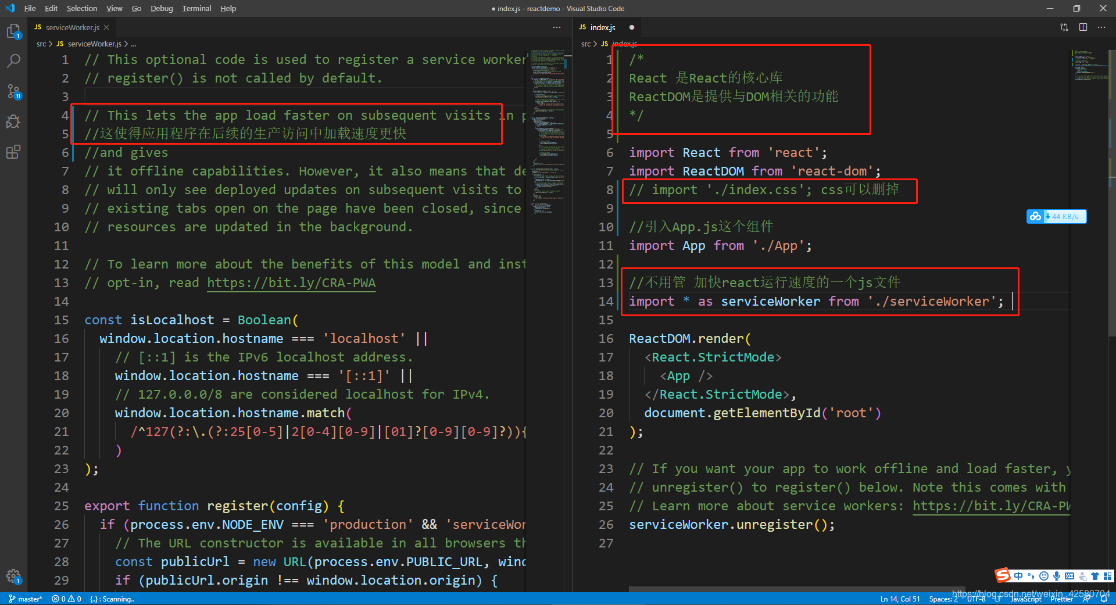Open the Explorer view in the activity bar

coord(13,31)
